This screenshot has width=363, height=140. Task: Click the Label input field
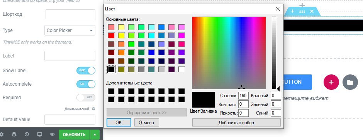[70, 56]
